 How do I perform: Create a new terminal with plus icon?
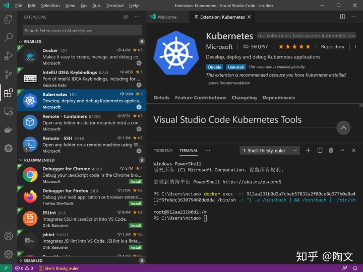point(308,150)
